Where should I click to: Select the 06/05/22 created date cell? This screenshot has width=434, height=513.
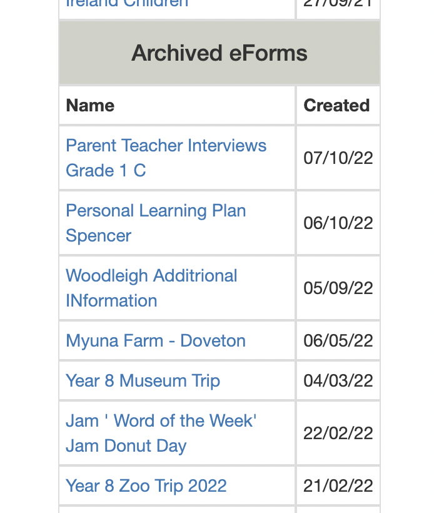(x=338, y=341)
